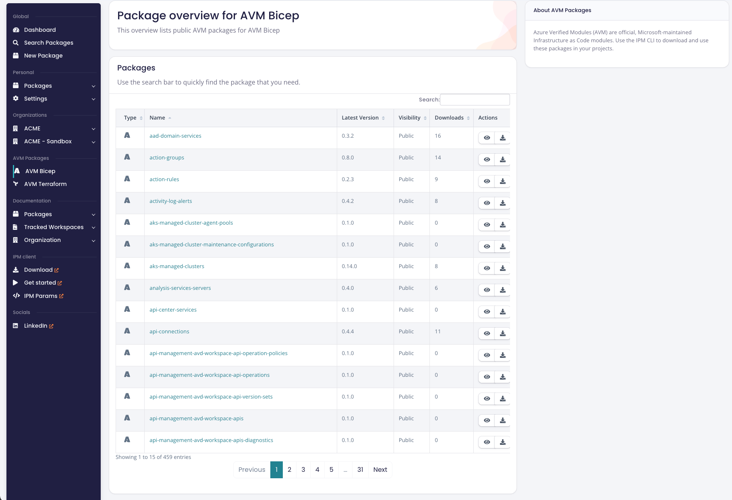This screenshot has width=732, height=500.
Task: Expand the Personal Packages menu chevron
Action: [93, 86]
